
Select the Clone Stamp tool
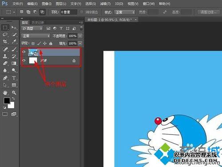click(5, 56)
